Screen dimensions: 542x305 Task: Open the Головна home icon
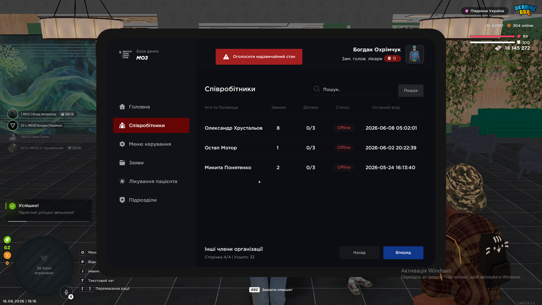[122, 107]
